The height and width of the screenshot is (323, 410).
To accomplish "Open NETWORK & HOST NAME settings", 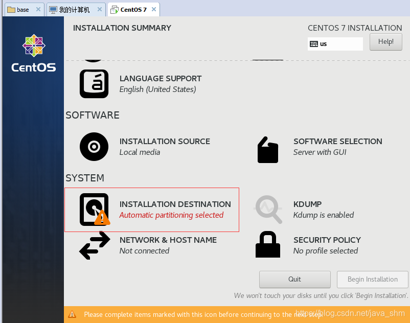I will point(148,245).
